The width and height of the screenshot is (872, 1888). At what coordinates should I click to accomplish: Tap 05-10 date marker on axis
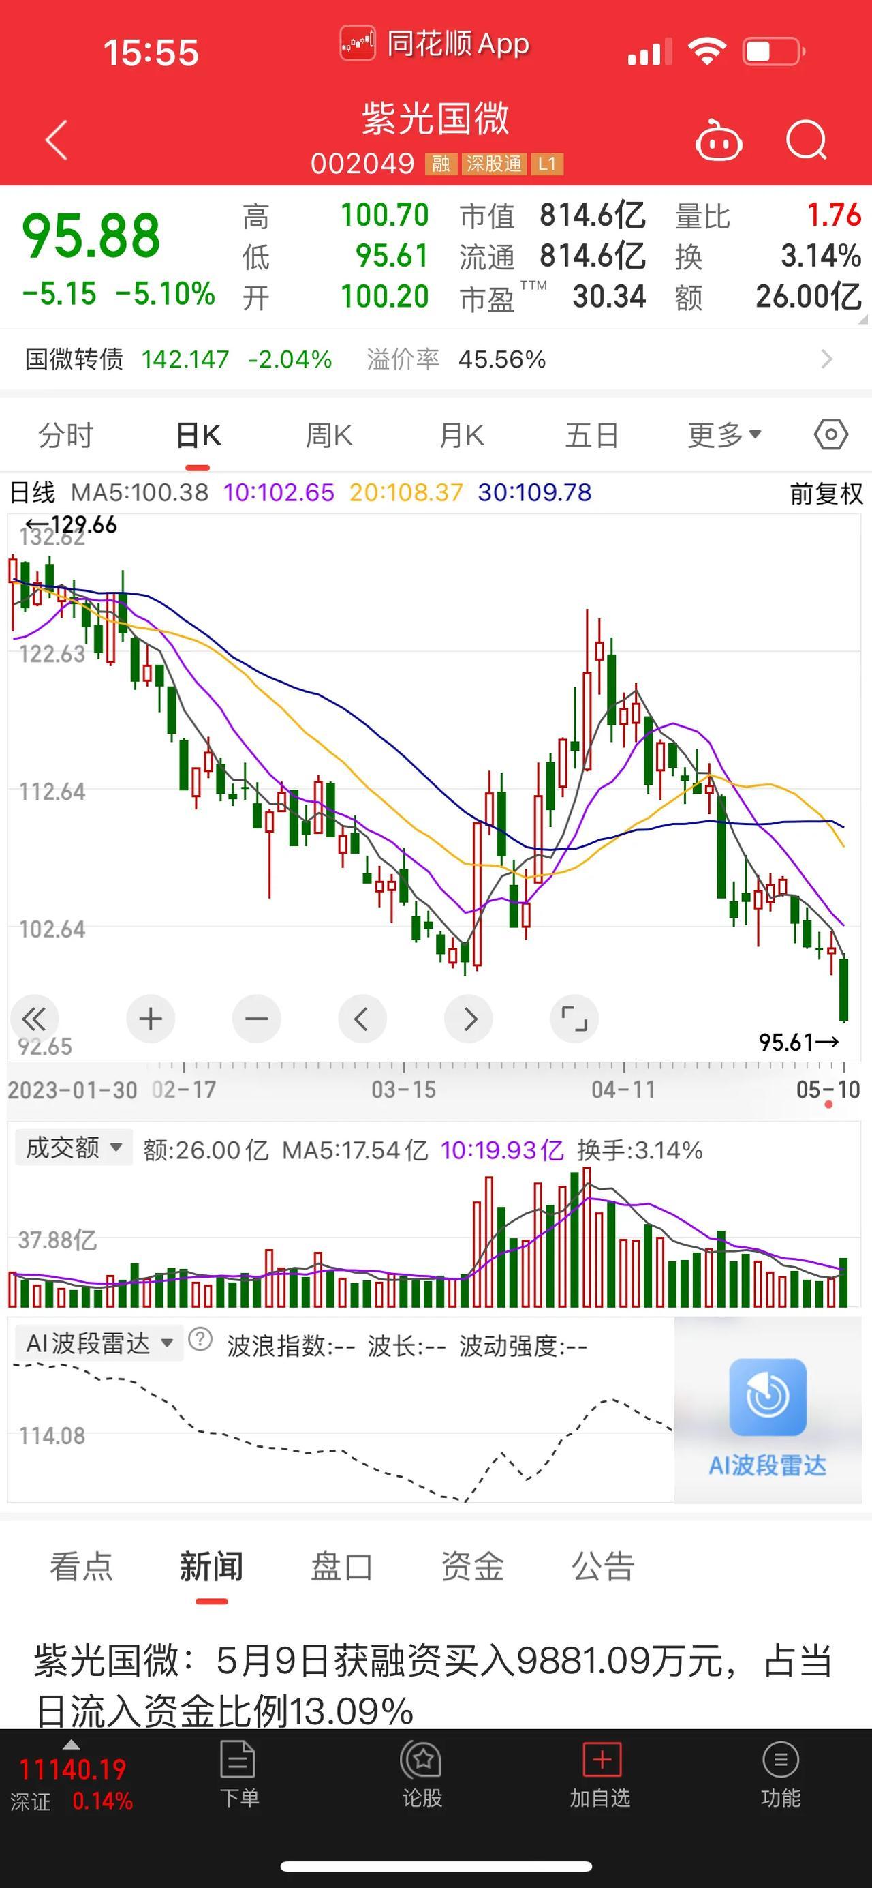pyautogui.click(x=828, y=1089)
